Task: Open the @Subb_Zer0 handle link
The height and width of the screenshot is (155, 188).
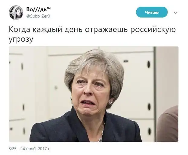Action: point(38,16)
